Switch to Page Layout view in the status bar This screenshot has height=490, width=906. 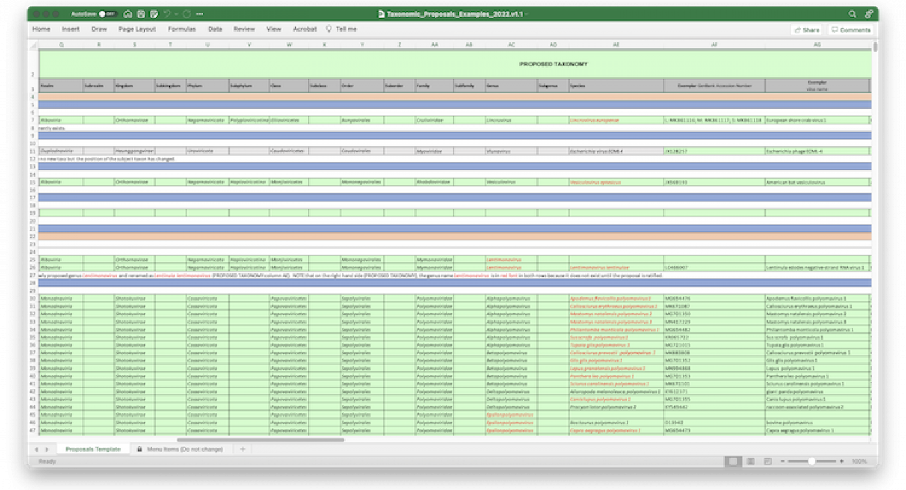coord(750,462)
